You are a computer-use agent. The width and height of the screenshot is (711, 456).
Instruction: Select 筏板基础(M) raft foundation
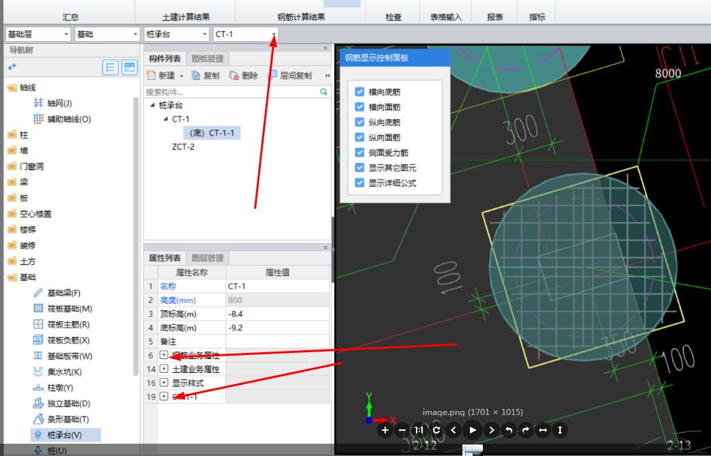click(x=63, y=309)
